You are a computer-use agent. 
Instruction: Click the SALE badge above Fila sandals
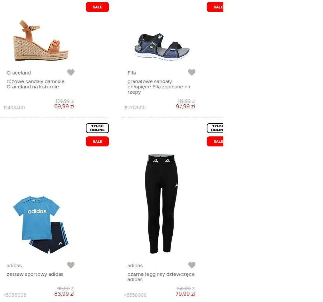click(x=215, y=7)
